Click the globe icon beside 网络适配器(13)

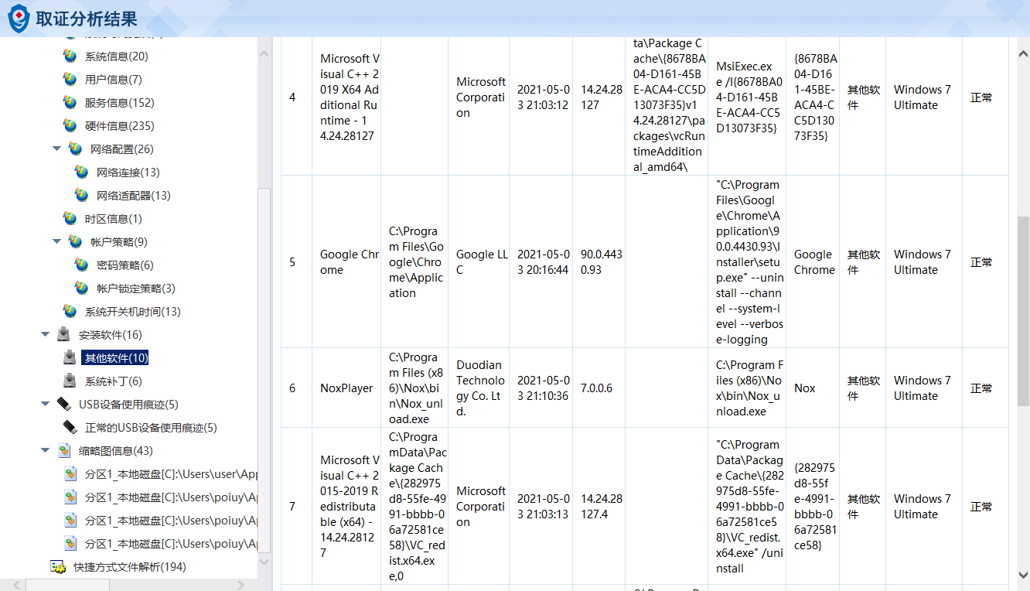click(81, 196)
